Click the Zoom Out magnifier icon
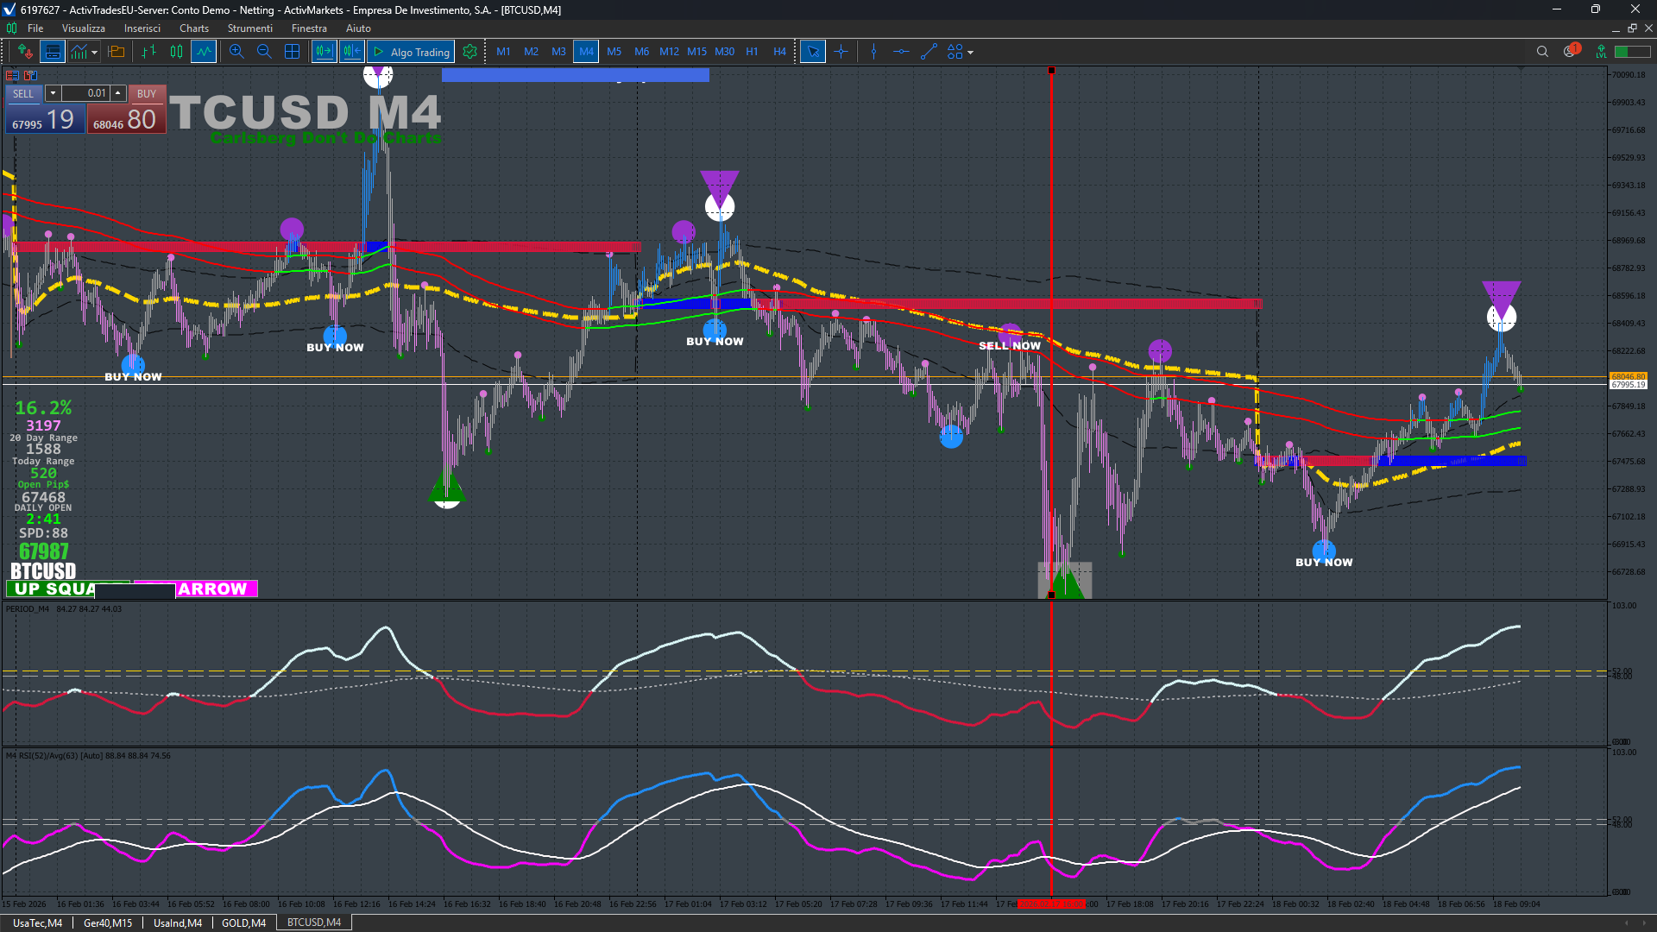The width and height of the screenshot is (1657, 932). (264, 52)
